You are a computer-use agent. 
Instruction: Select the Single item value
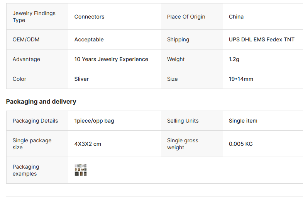tap(243, 121)
